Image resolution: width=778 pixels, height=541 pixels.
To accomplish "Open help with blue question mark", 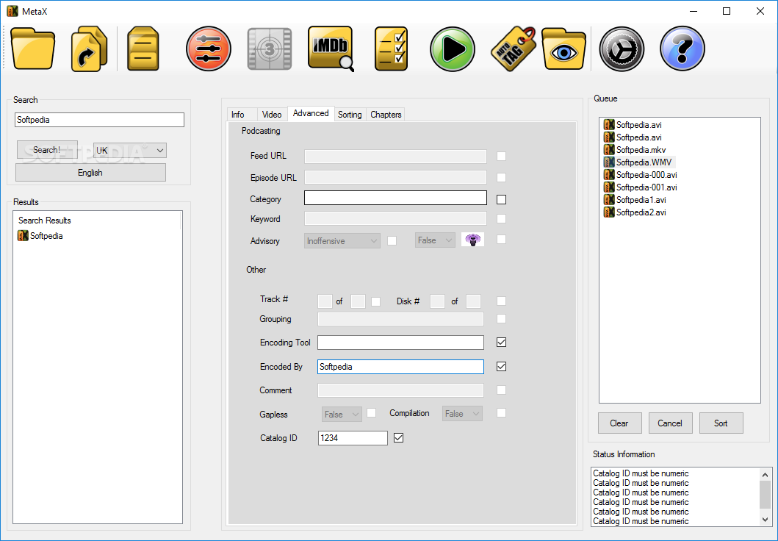I will click(682, 49).
